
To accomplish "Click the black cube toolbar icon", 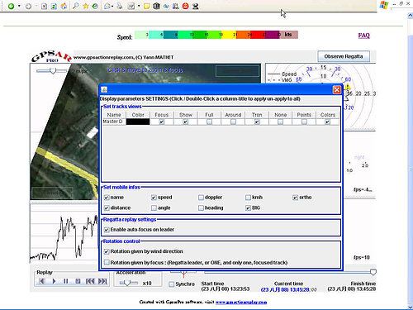I will click(x=156, y=6).
